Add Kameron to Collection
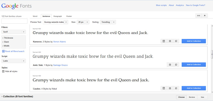Image resolution: width=213 pixels, height=101 pixels. (x=194, y=41)
